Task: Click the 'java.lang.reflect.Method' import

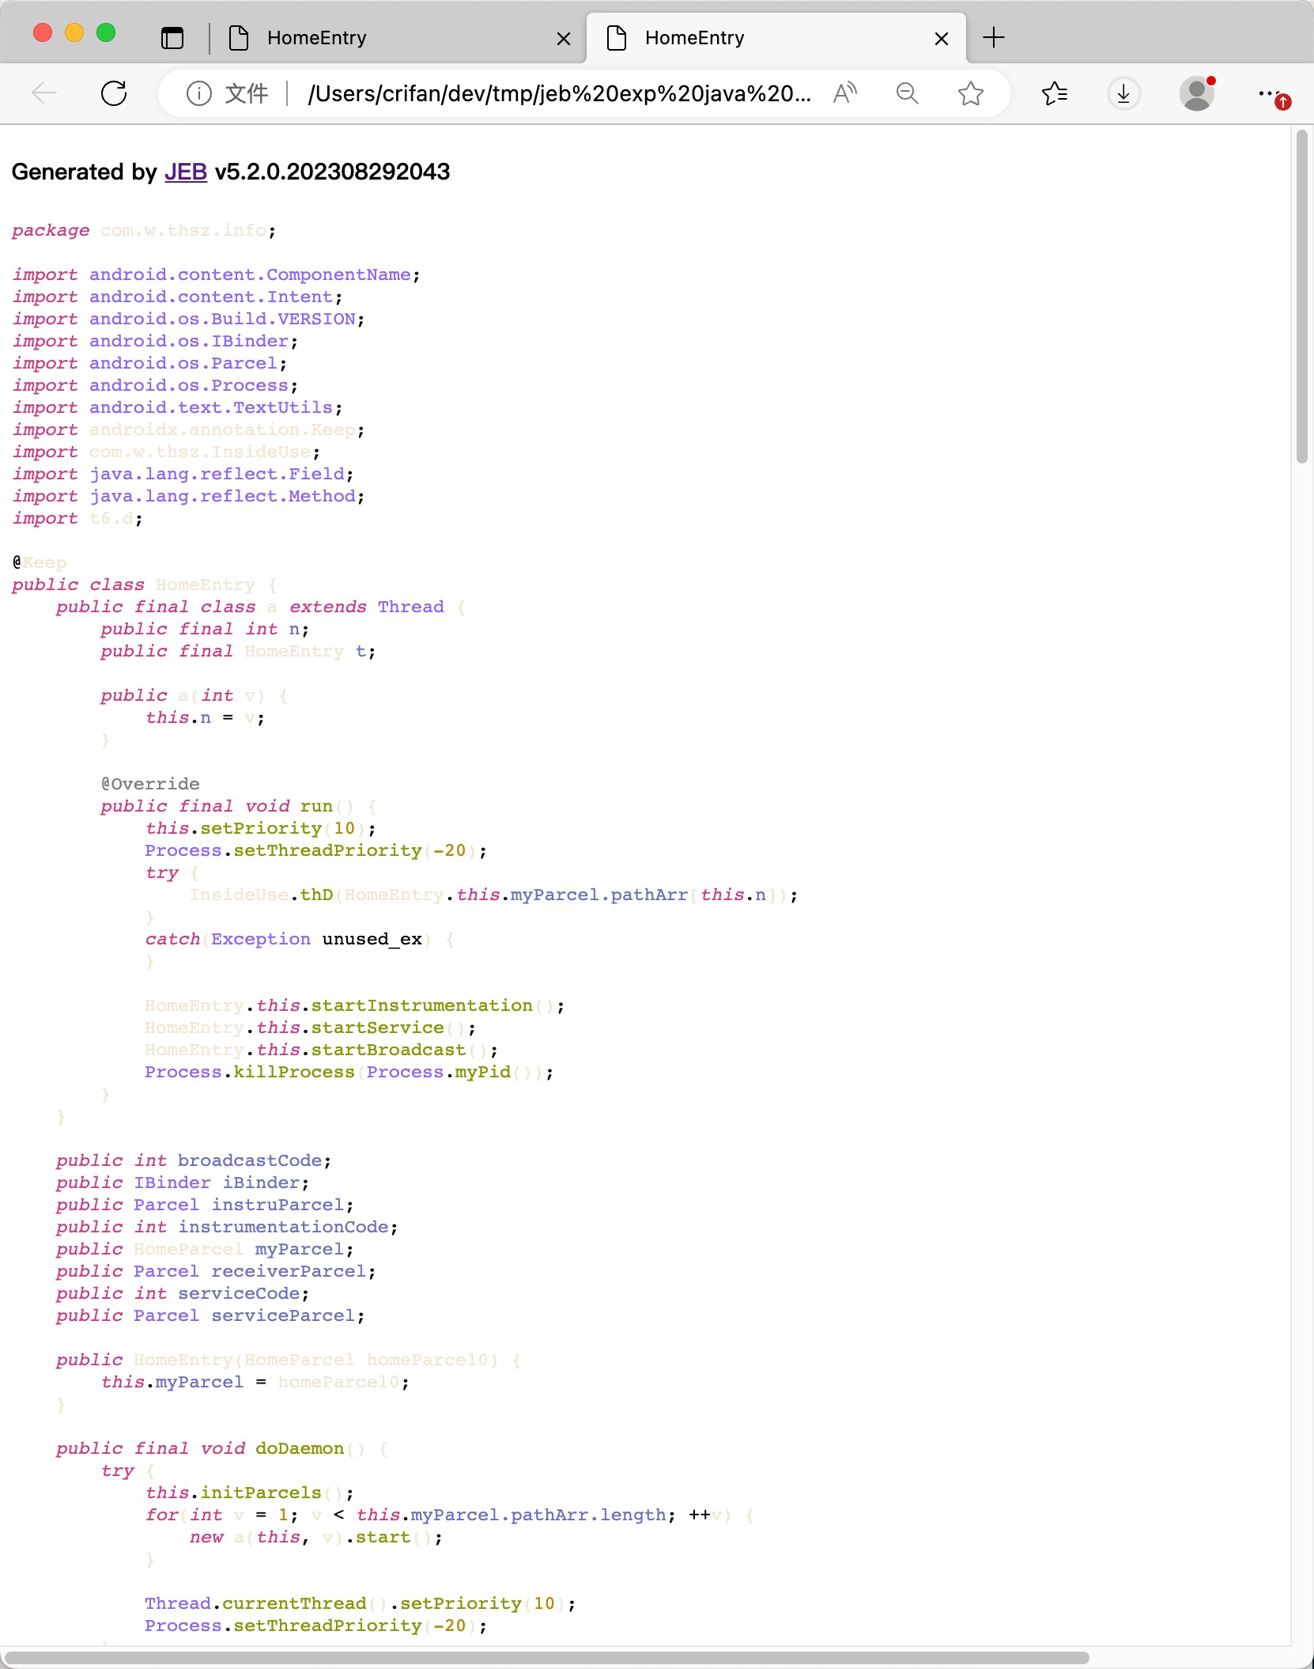Action: pyautogui.click(x=222, y=496)
